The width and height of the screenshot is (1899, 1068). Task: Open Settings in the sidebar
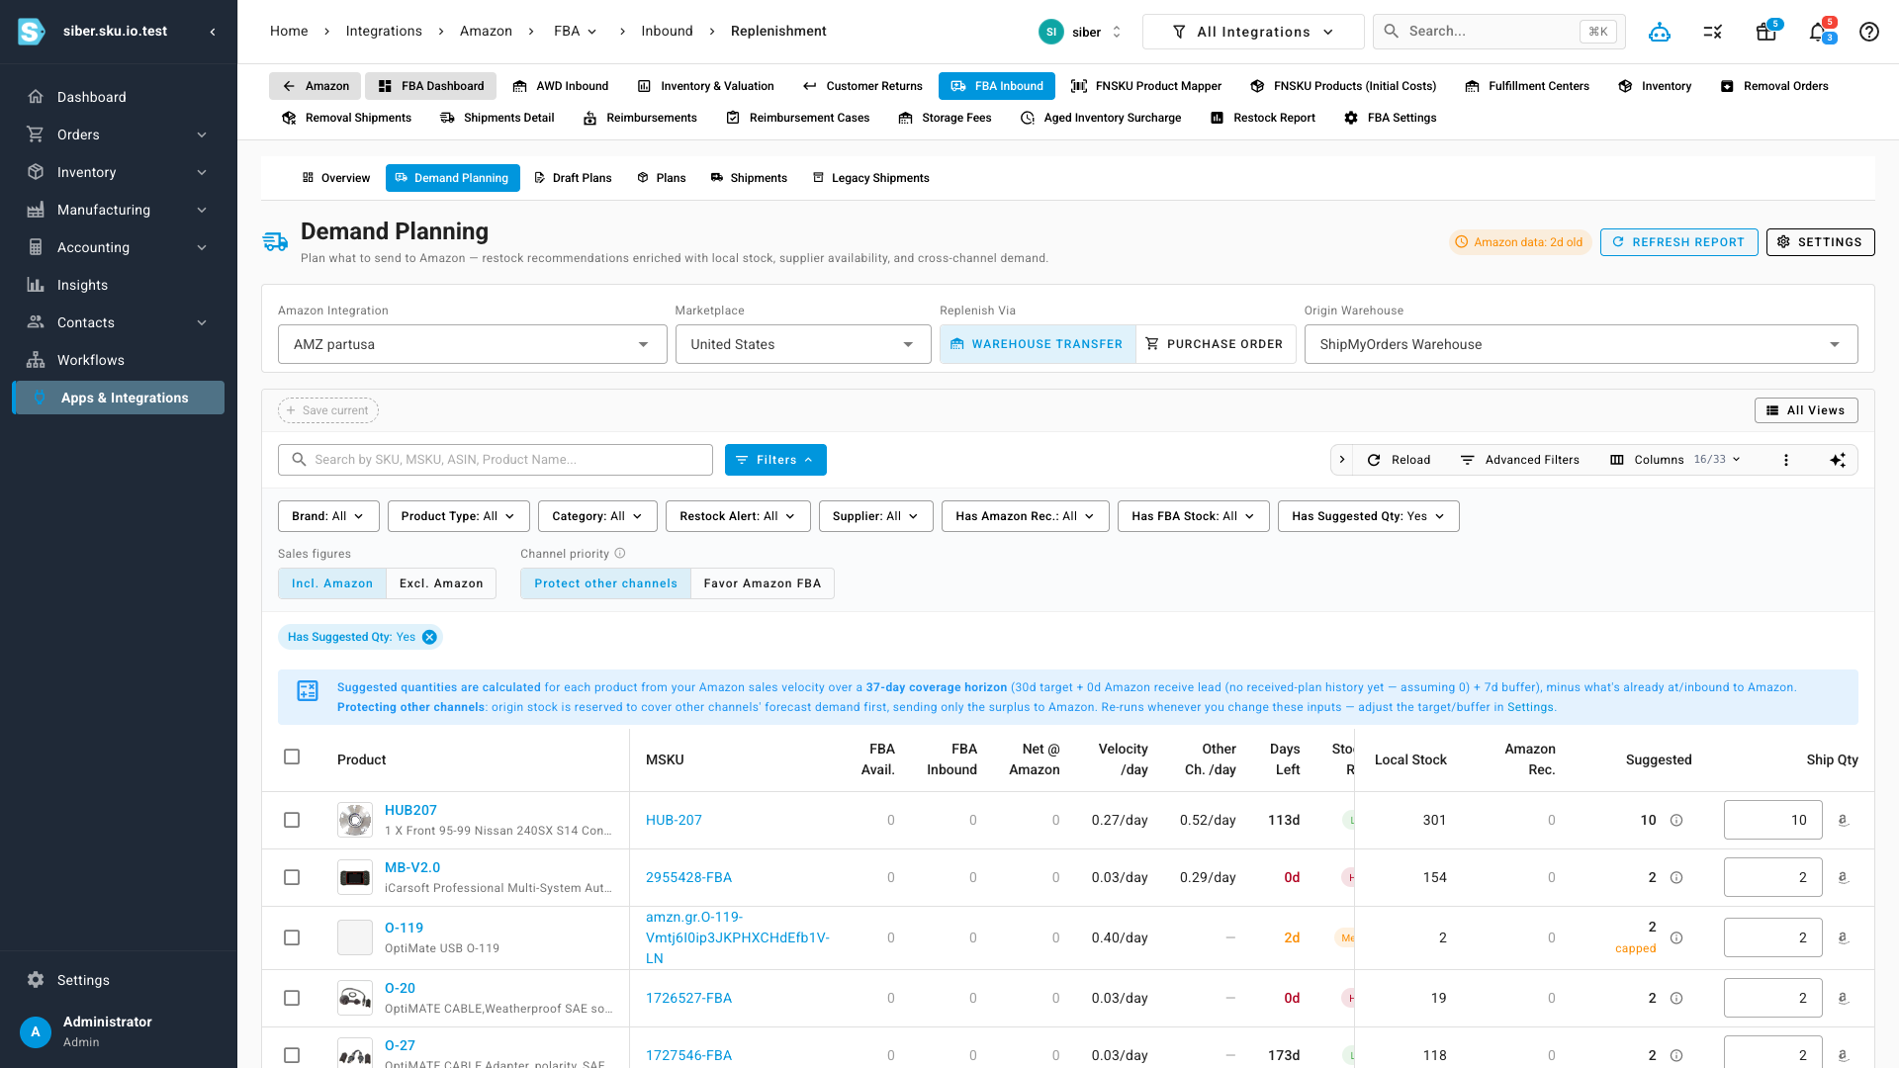click(118, 980)
